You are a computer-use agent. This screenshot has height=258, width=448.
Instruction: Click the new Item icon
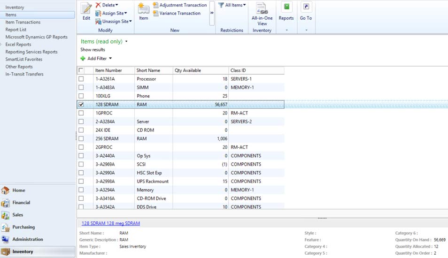(143, 8)
